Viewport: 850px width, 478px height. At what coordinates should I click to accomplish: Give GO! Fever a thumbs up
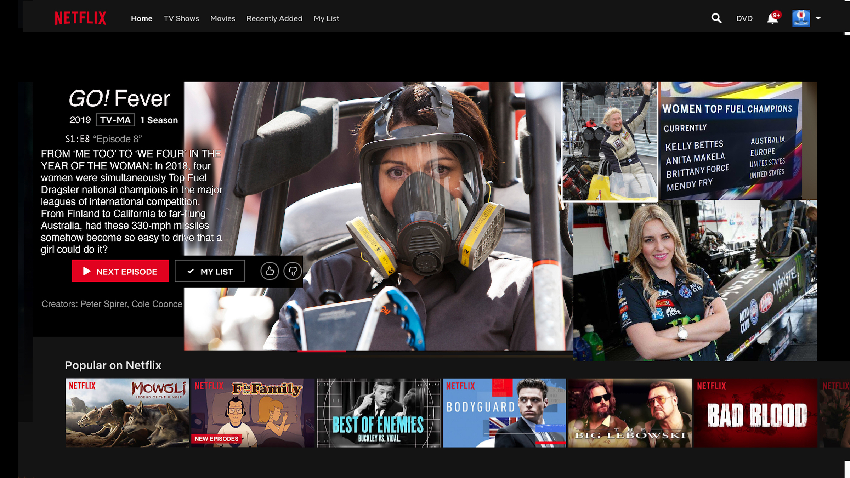270,271
